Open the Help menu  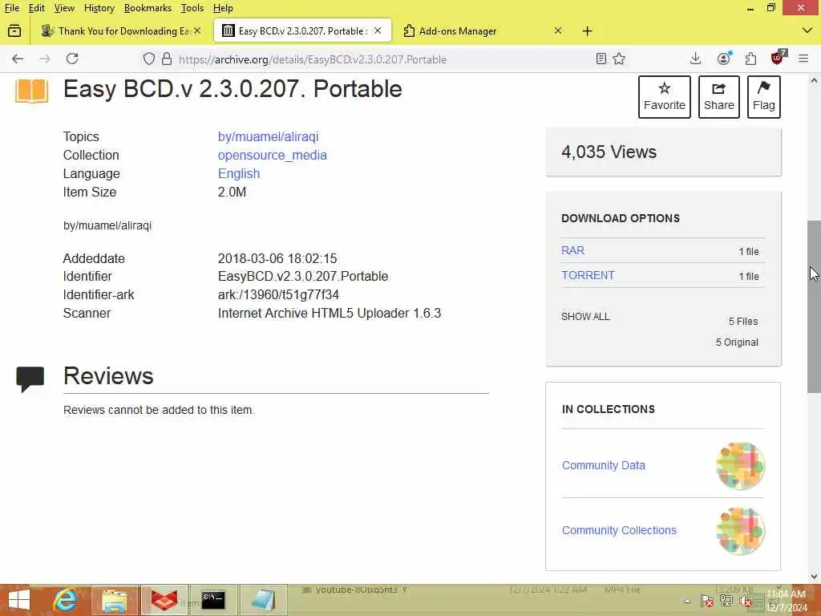[x=223, y=8]
